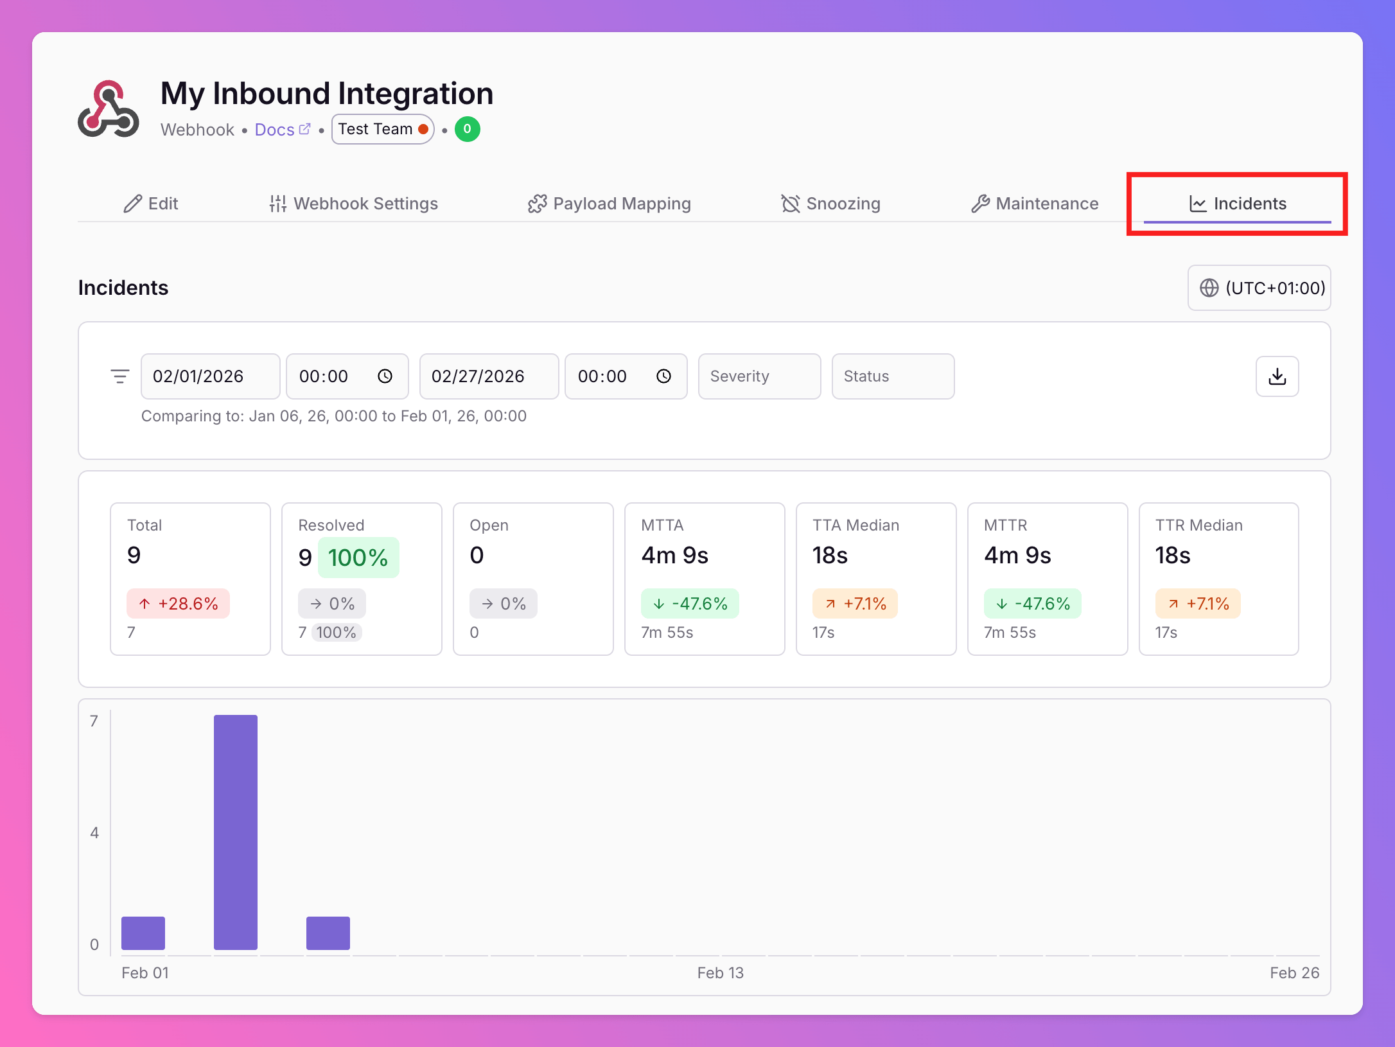Click the start time clock icon
Image resolution: width=1395 pixels, height=1047 pixels.
point(385,376)
